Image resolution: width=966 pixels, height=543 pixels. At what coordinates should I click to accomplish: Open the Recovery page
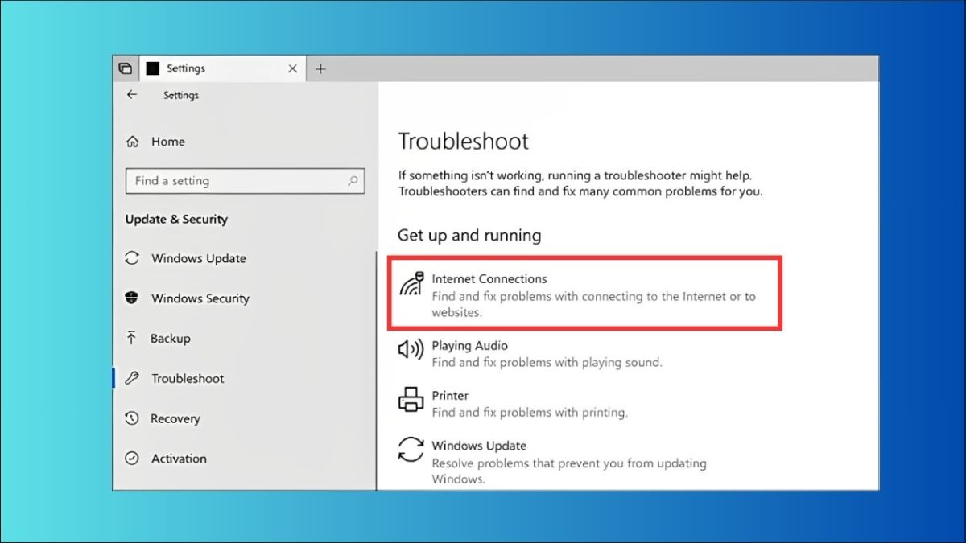pyautogui.click(x=175, y=418)
